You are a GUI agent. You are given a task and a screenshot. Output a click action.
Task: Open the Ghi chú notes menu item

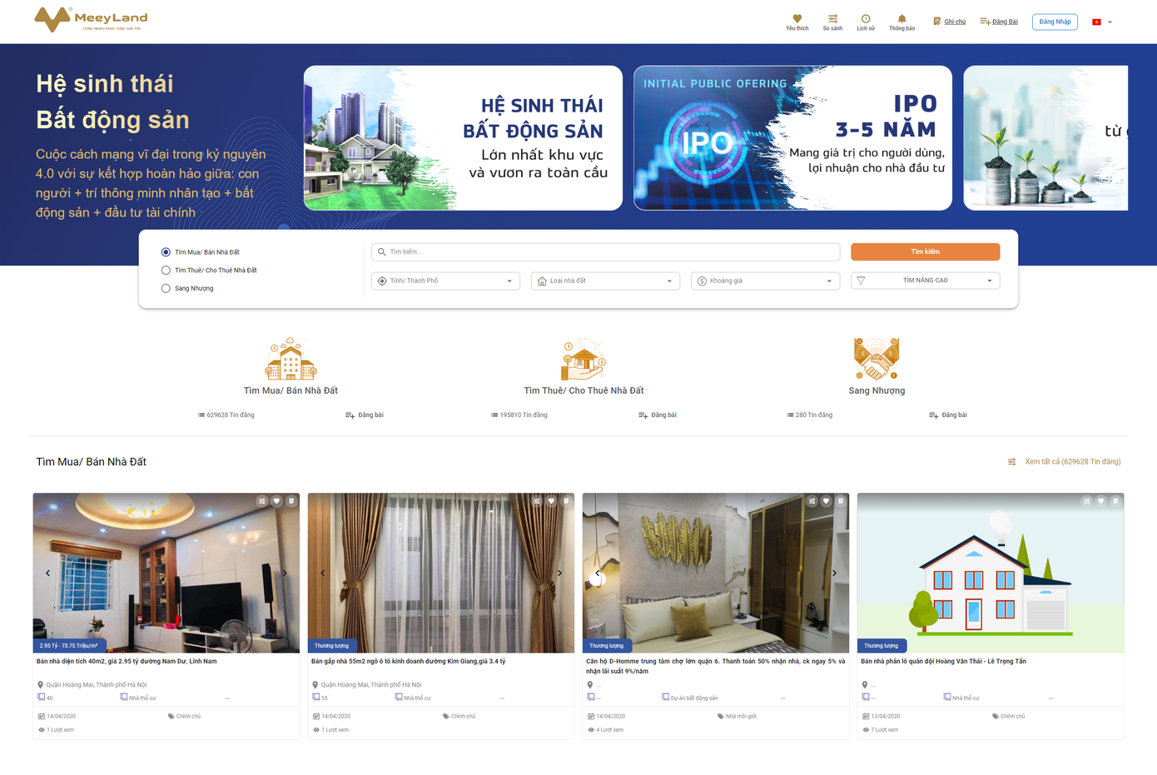coord(950,22)
